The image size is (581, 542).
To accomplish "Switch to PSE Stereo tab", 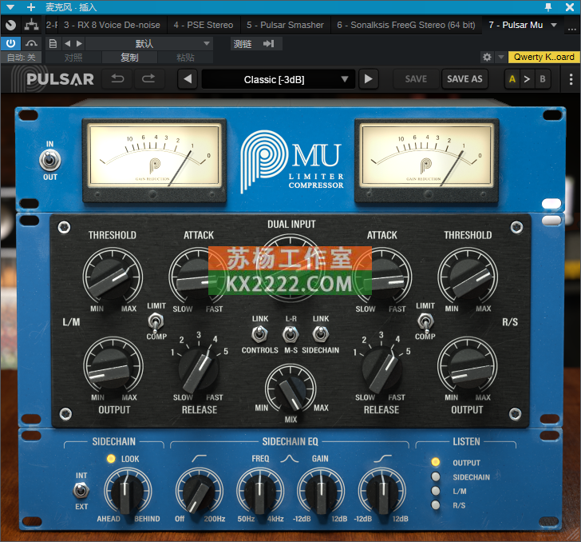I will coord(204,25).
